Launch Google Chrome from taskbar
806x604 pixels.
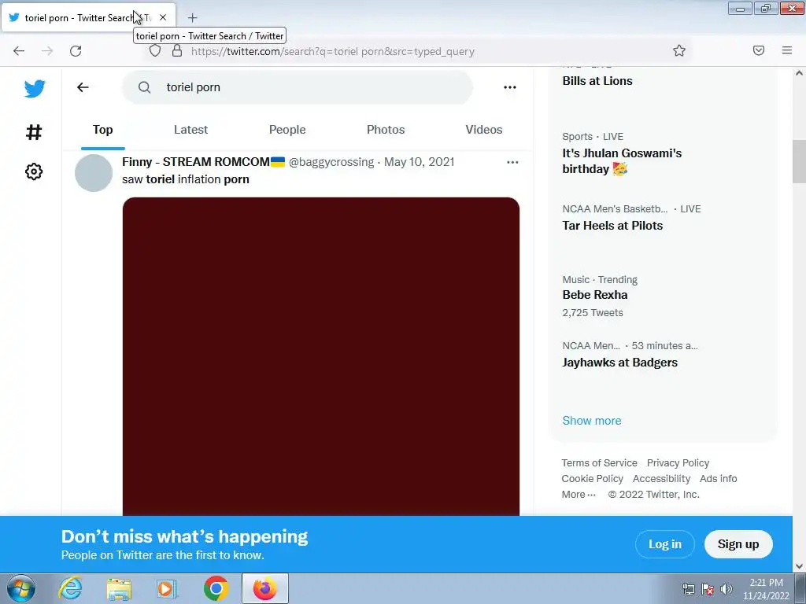pos(216,588)
